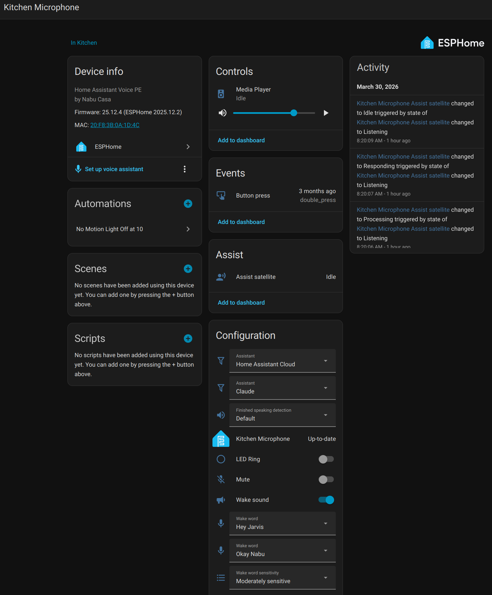
Task: Click the microphone icon beside Okay Nabu
Action: point(221,551)
